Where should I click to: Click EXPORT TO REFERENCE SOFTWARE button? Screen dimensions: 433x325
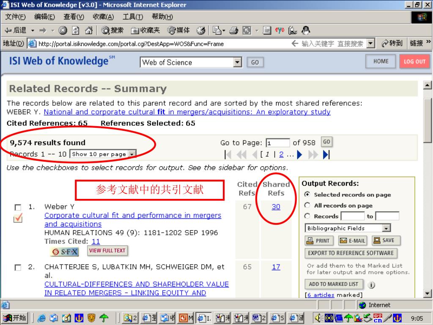coord(351,253)
